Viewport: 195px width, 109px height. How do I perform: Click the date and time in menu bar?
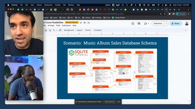(x=181, y=5)
